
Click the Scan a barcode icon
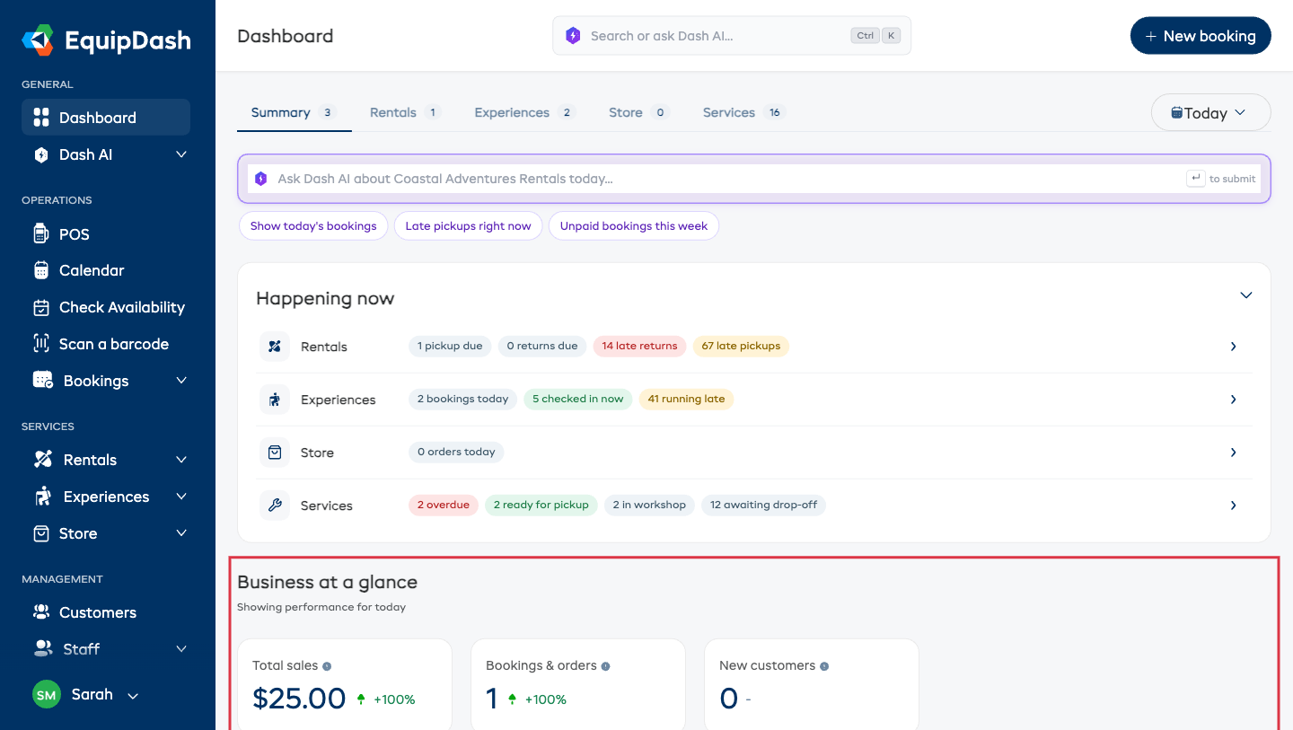coord(40,344)
